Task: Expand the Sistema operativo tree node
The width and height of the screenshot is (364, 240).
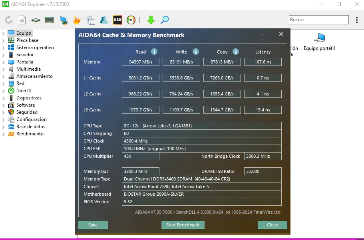Action: click(x=3, y=48)
